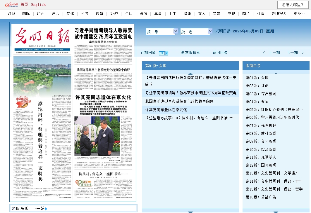Open the 更多>> navigation menu
311x213 pixels.
299,13
